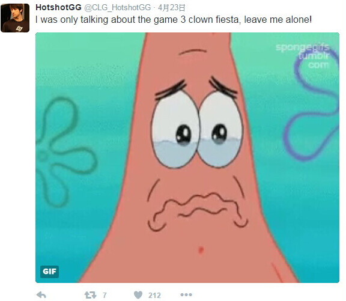
Task: Reply to HotshotGG's tweet with arrow icon
Action: point(41,295)
